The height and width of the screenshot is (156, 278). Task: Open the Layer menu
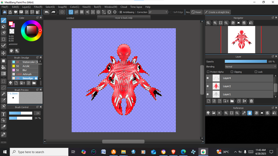[26, 7]
